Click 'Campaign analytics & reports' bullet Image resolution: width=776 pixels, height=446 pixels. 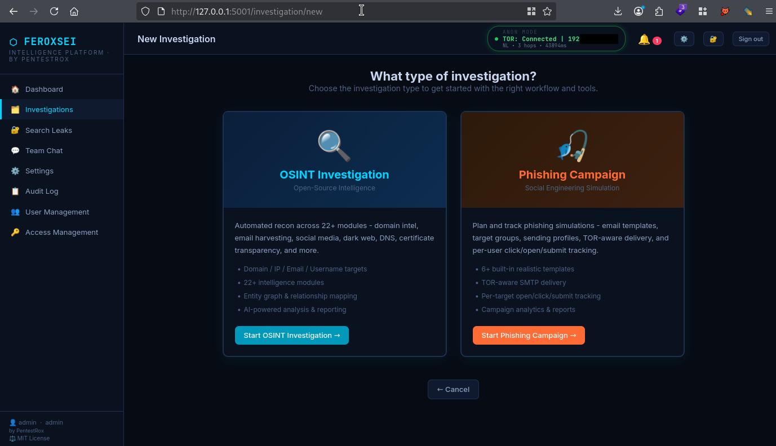pos(528,310)
